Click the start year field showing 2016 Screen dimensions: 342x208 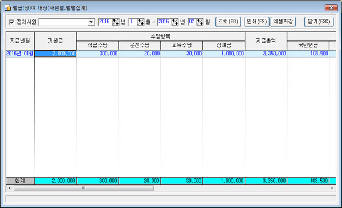pyautogui.click(x=105, y=22)
